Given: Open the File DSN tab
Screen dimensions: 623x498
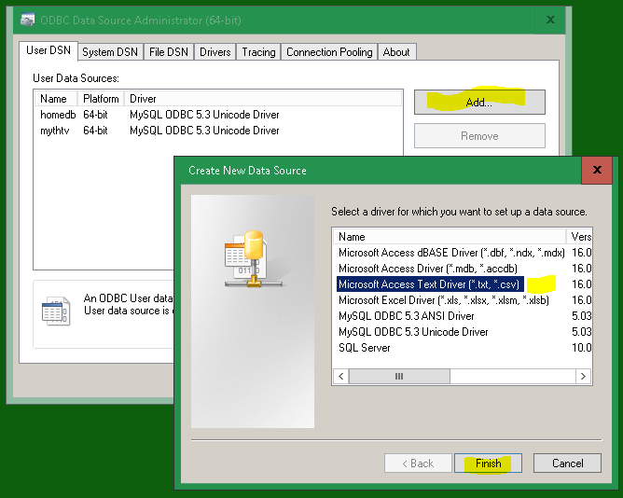Looking at the screenshot, I should (x=169, y=52).
